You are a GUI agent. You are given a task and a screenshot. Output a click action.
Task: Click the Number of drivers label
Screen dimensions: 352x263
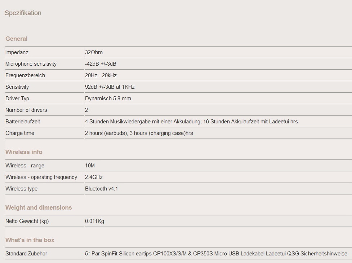(26, 110)
